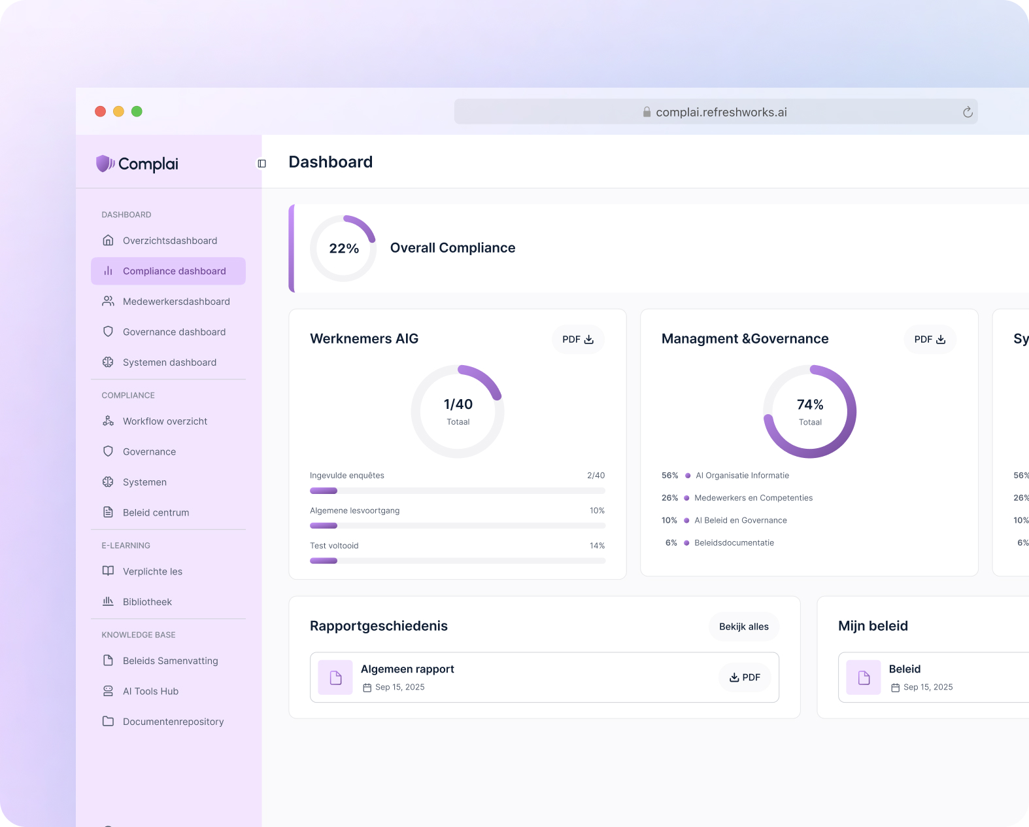The height and width of the screenshot is (827, 1029).
Task: Toggle the sidebar collapse button
Action: coord(261,164)
